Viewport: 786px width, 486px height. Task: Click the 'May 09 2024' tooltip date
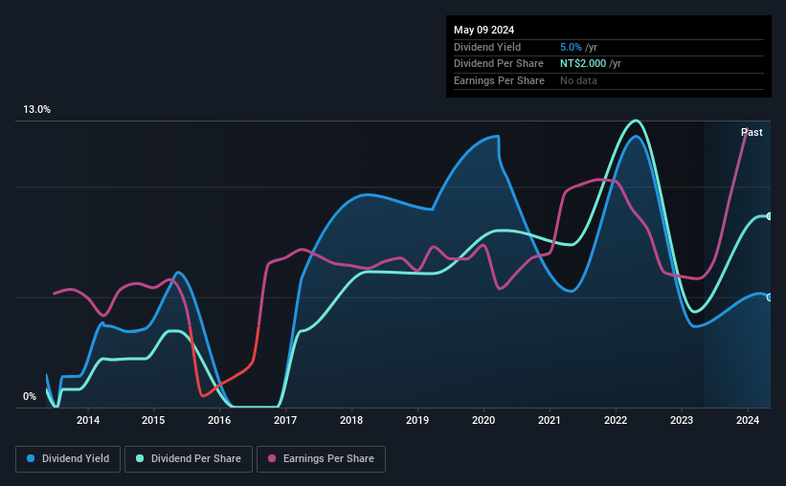[x=483, y=30]
